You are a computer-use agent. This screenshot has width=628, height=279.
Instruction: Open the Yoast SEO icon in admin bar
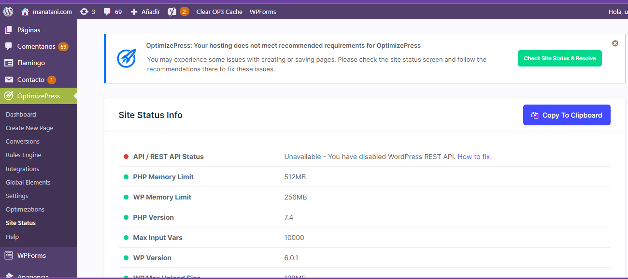tap(172, 12)
